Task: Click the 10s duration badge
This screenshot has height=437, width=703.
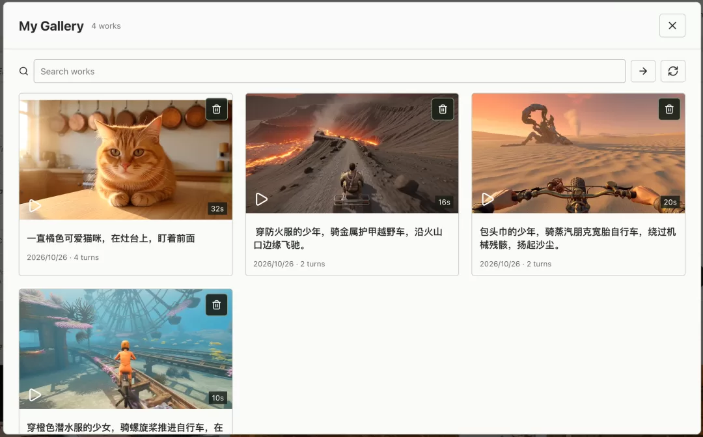Action: point(217,398)
